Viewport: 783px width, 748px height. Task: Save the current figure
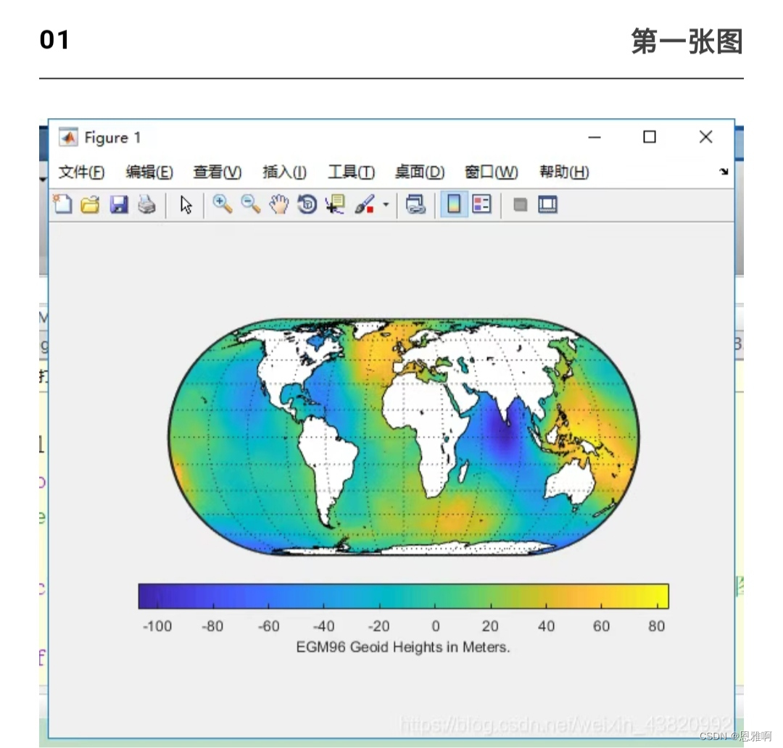tap(120, 204)
